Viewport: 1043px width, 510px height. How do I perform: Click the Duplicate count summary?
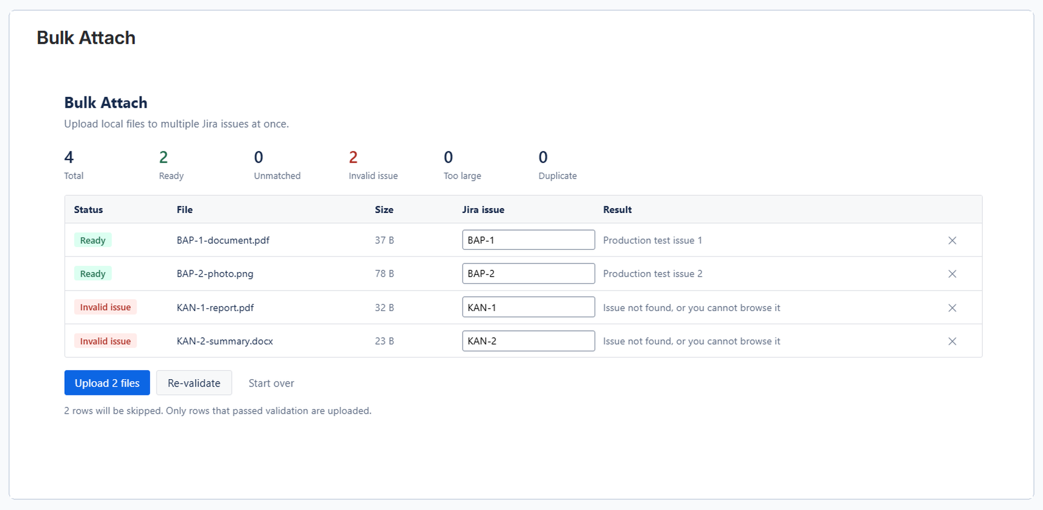tap(557, 165)
